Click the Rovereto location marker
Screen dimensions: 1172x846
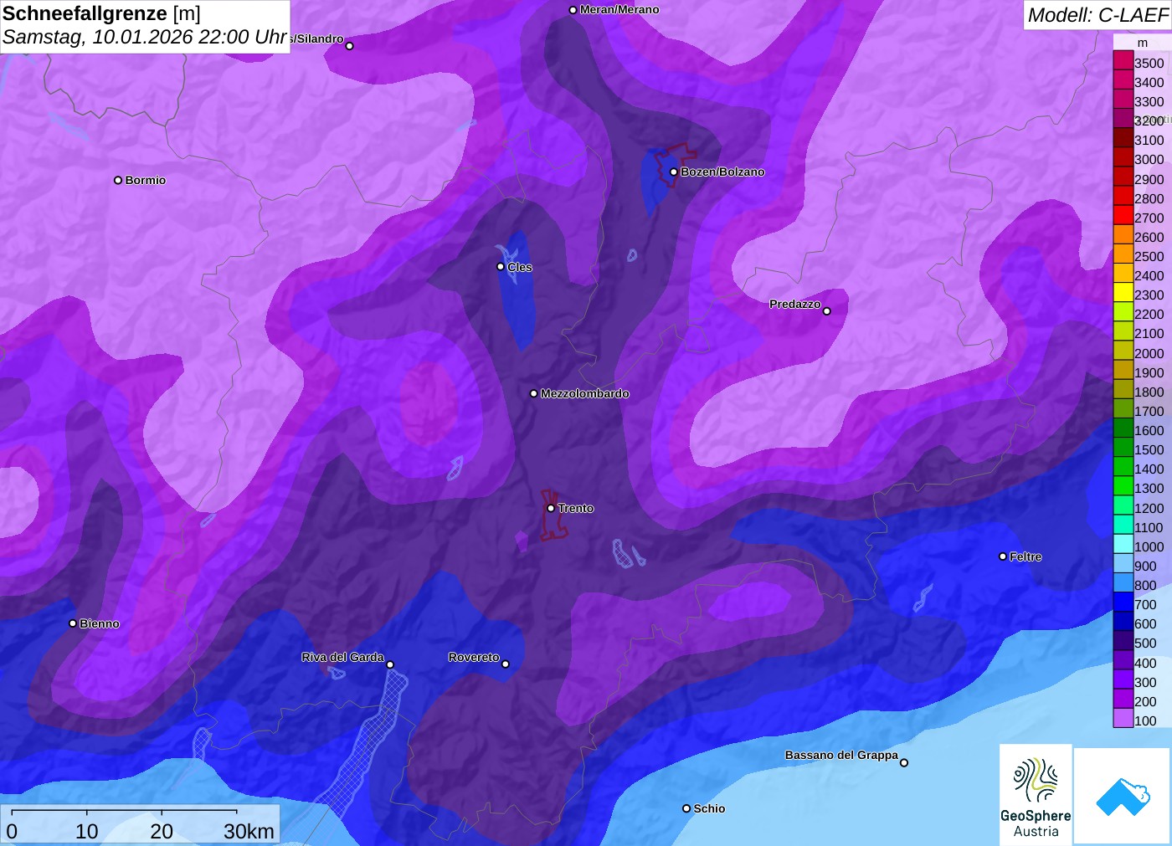pos(506,664)
